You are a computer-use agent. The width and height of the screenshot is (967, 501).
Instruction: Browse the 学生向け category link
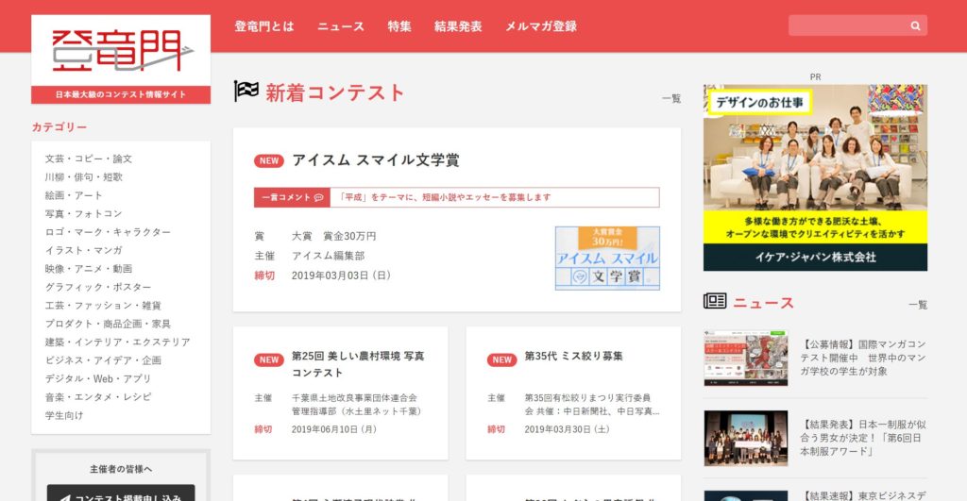64,415
